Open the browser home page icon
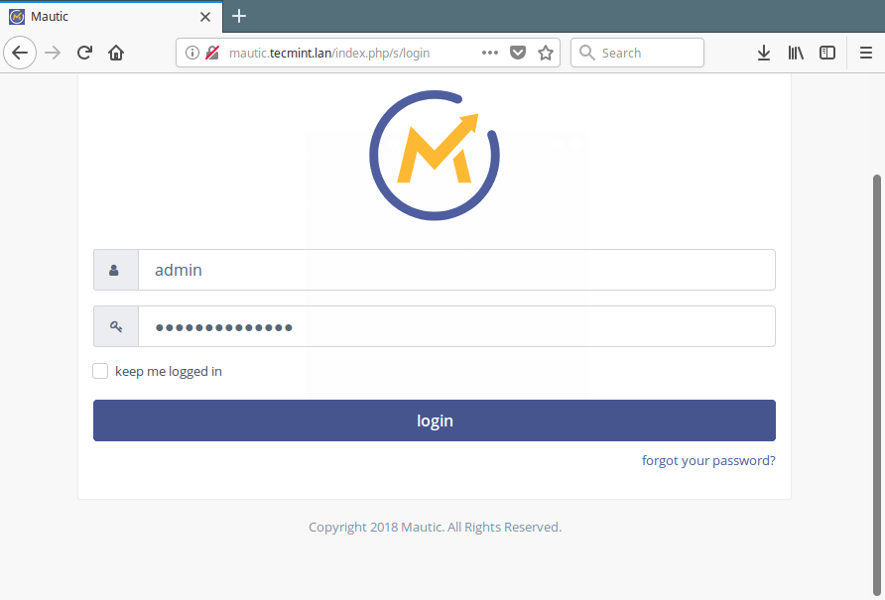The width and height of the screenshot is (885, 600). (116, 53)
